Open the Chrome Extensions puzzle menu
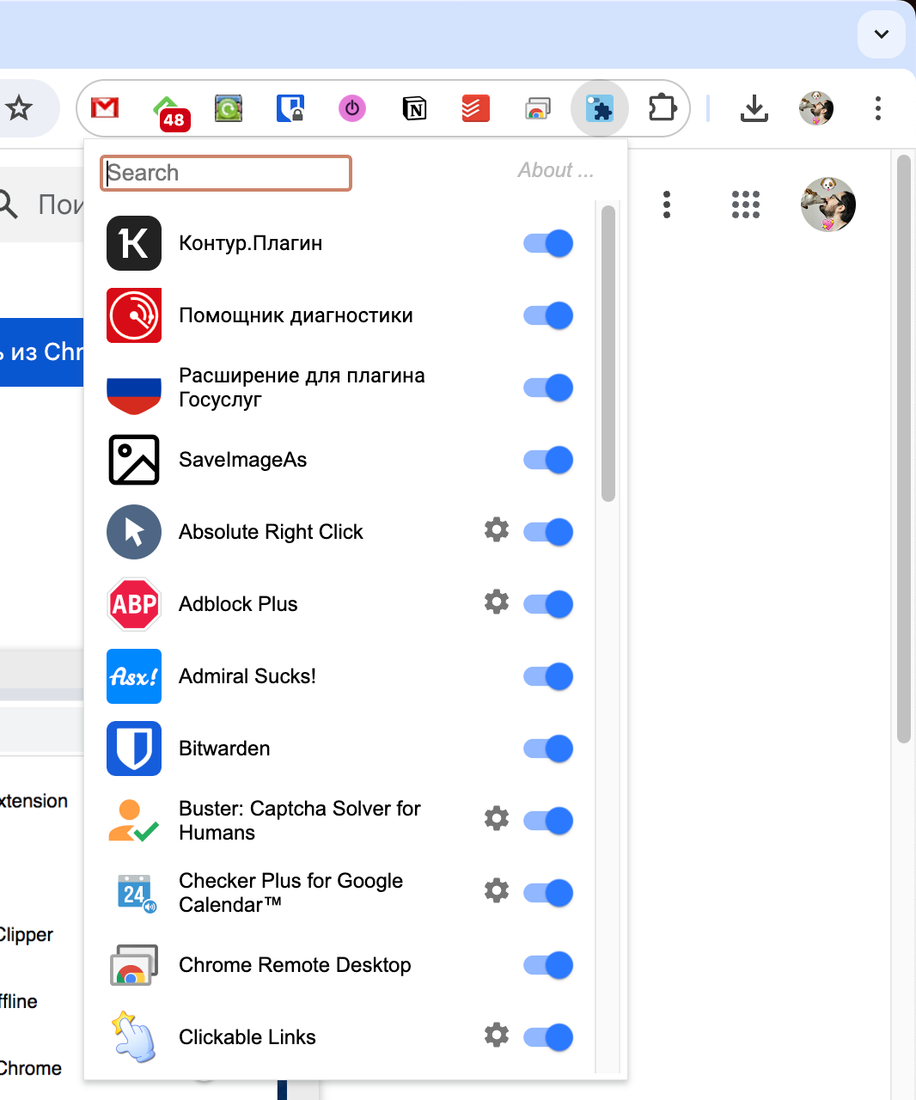 click(x=663, y=108)
